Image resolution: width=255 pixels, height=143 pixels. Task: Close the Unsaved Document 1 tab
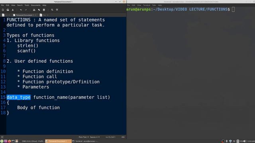coord(35,15)
